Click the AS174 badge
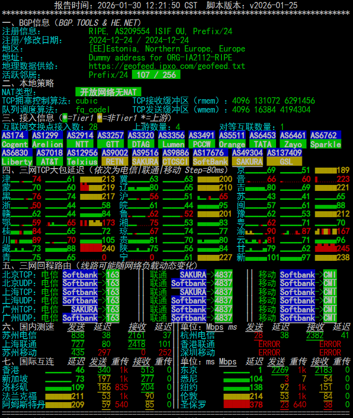The width and height of the screenshot is (353, 418). (15, 135)
